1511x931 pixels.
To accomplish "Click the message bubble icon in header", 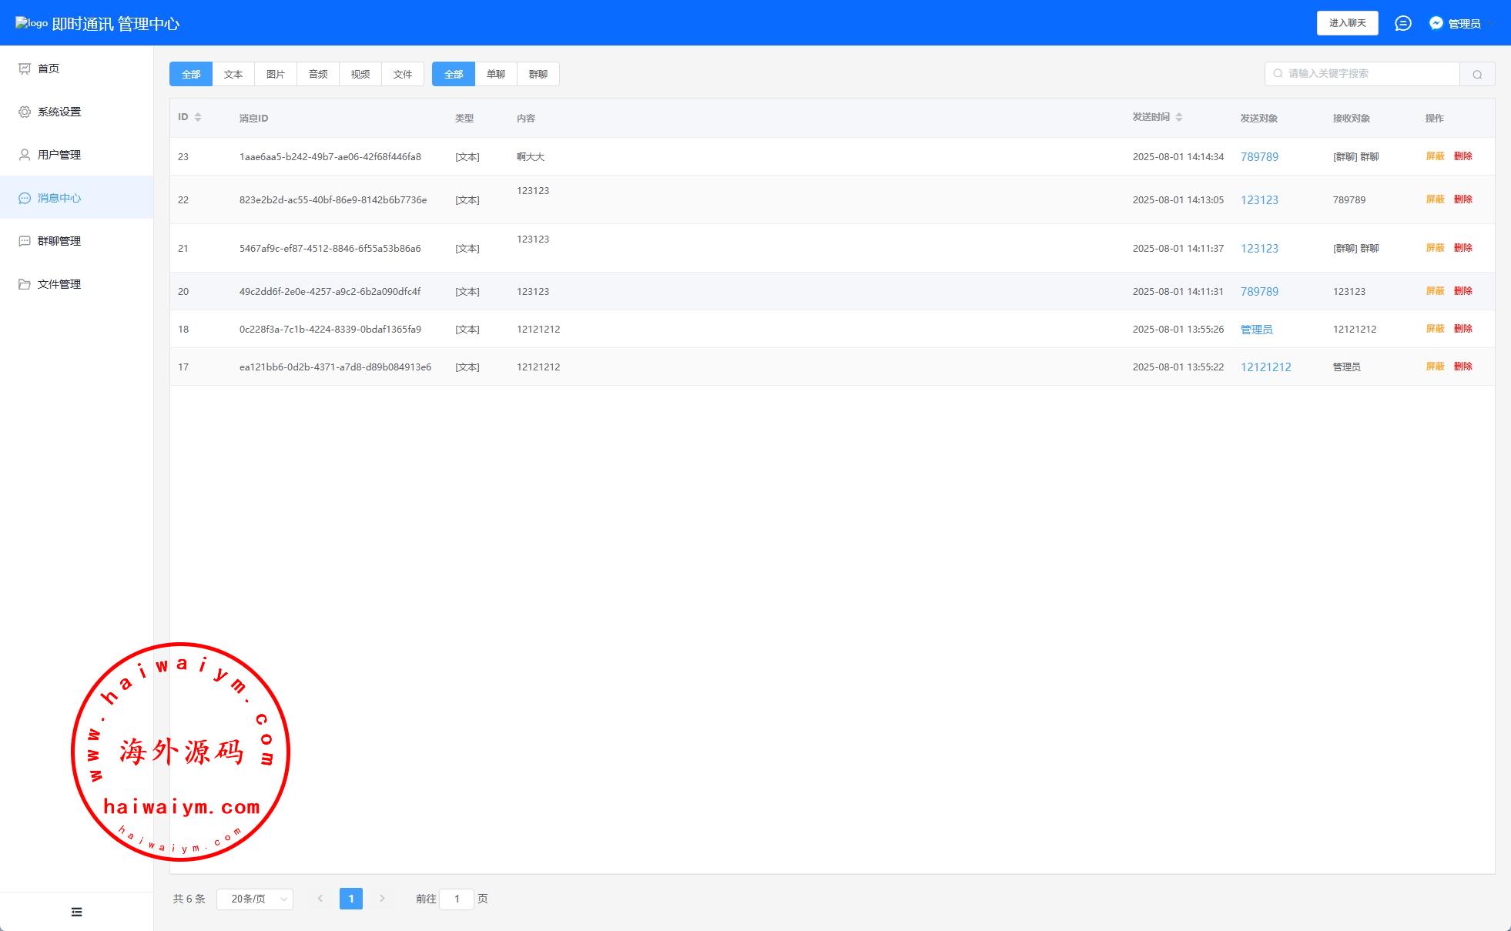I will click(x=1402, y=23).
